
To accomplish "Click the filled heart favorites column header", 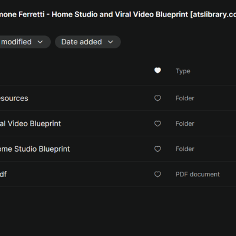I will [158, 70].
